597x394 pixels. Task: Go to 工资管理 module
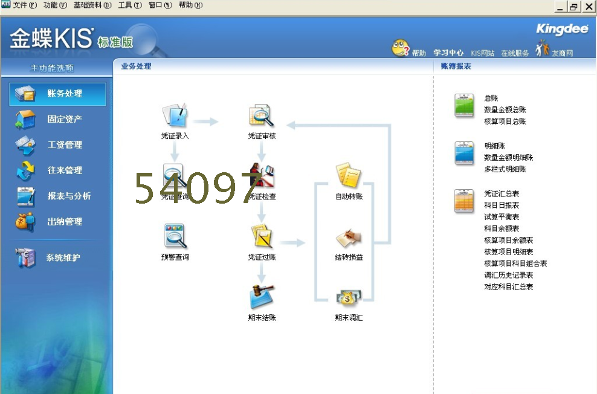point(65,145)
